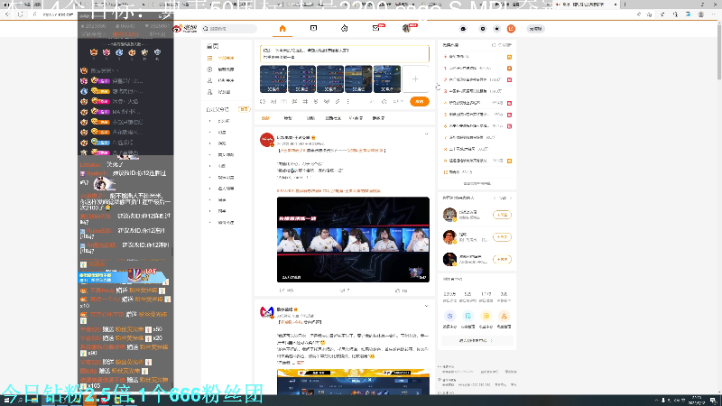Refresh the hot search list
This screenshot has height=406, width=722.
pos(502,45)
